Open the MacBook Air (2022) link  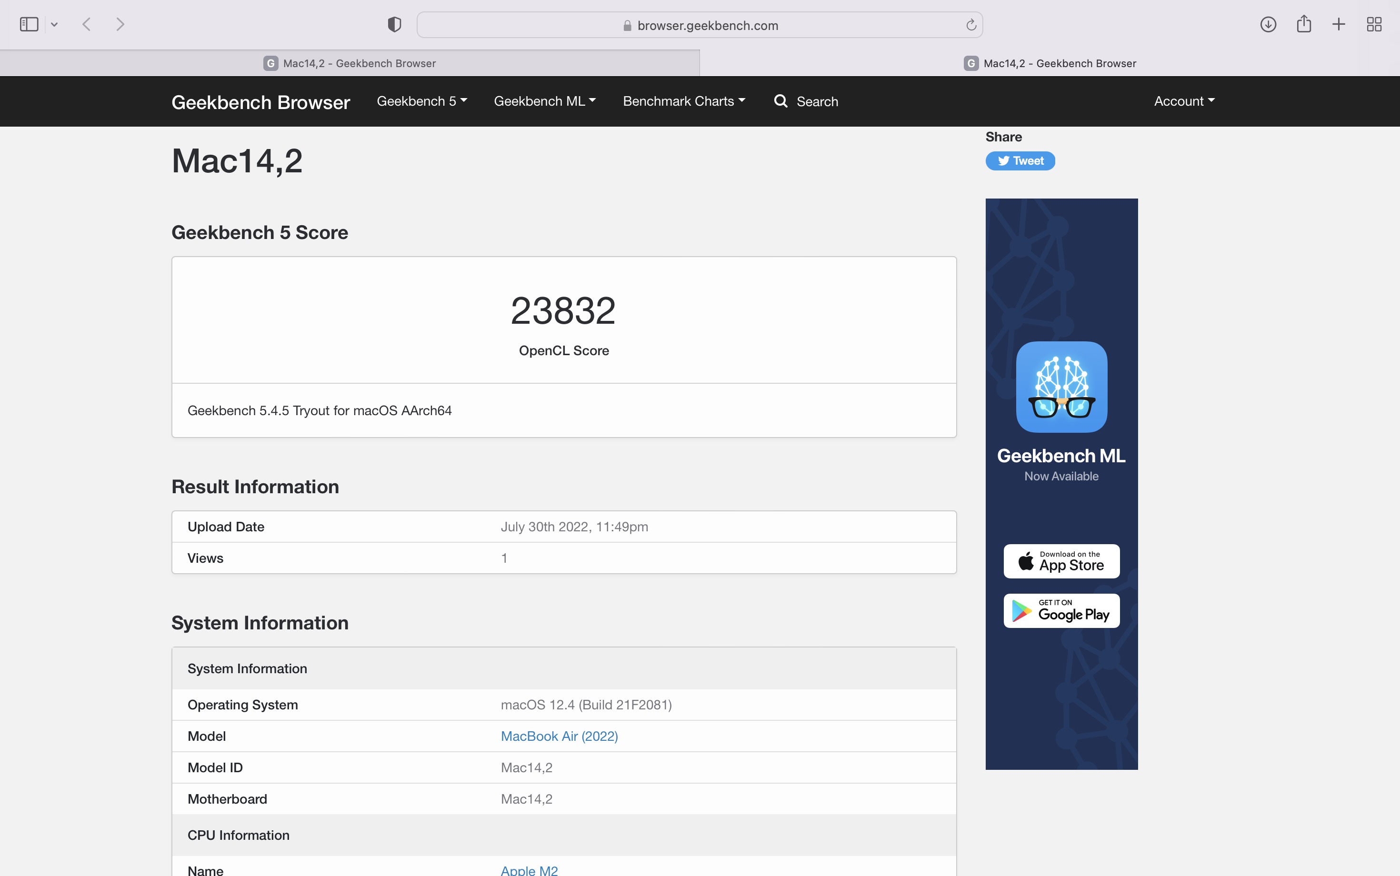click(x=559, y=737)
